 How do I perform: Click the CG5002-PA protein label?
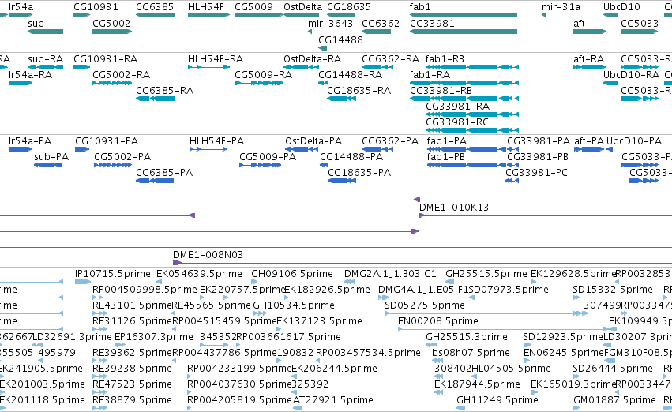coord(122,157)
